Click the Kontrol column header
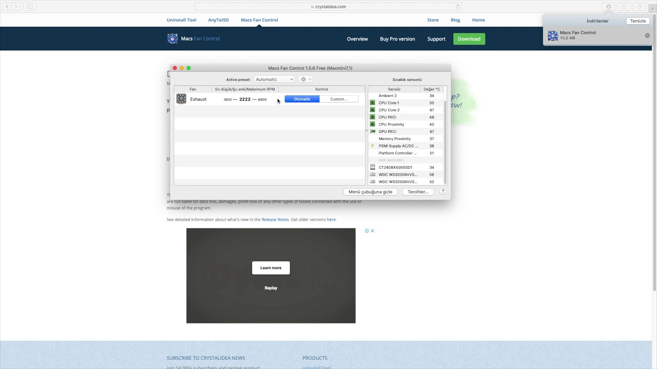This screenshot has height=369, width=657. click(322, 89)
